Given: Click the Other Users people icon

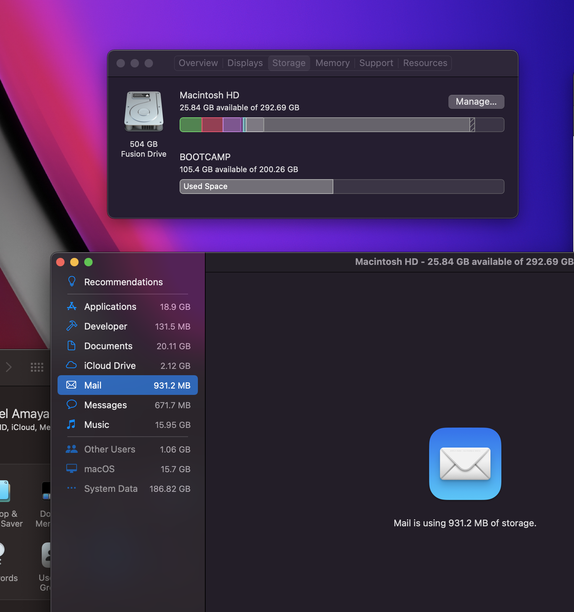Looking at the screenshot, I should (x=72, y=449).
